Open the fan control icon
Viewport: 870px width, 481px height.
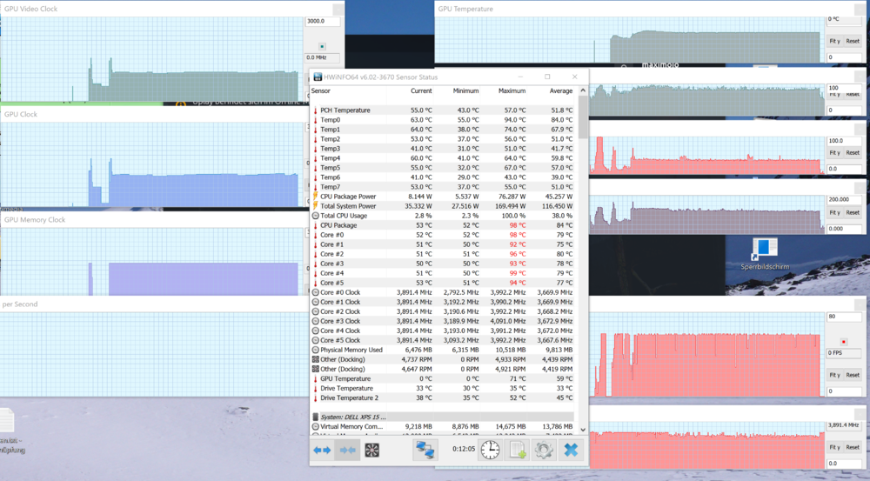372,450
